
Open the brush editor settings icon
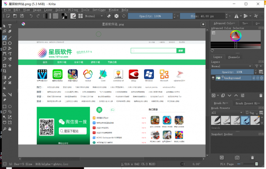click(73, 16)
